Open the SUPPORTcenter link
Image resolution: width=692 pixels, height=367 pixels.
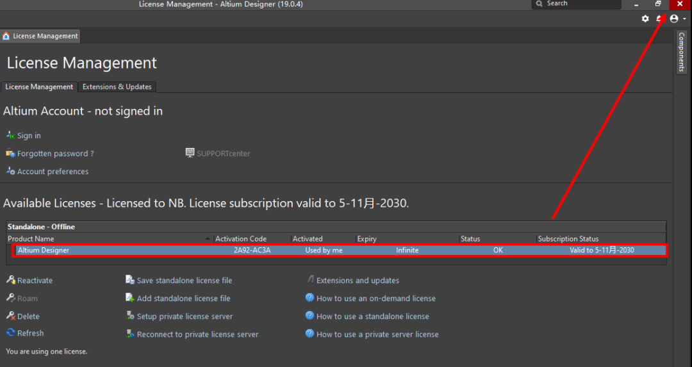coord(224,154)
